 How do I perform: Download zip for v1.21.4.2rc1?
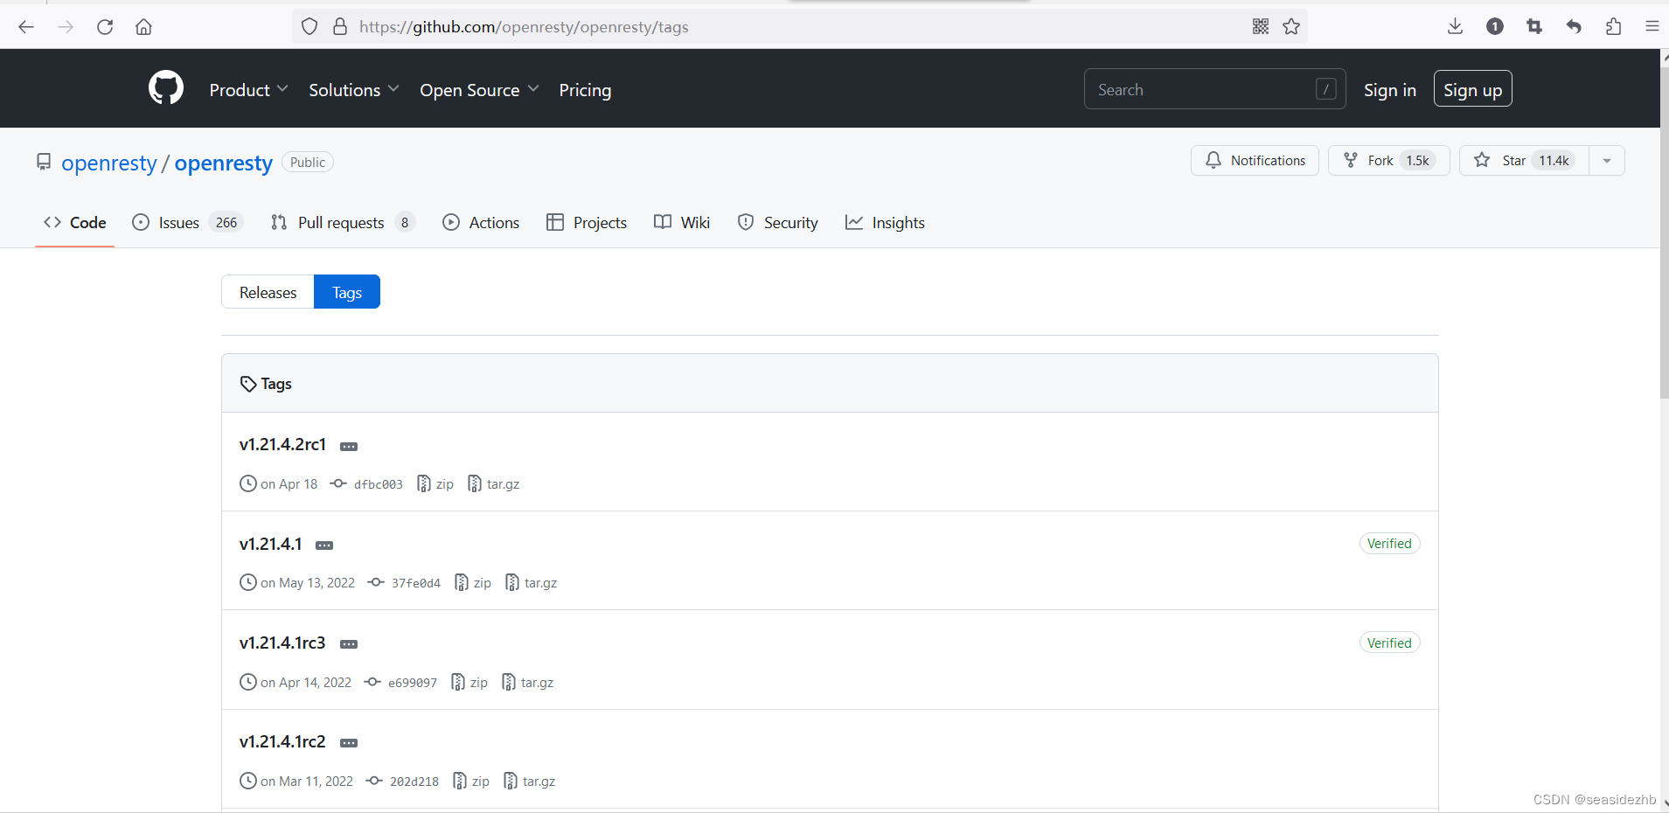435,484
